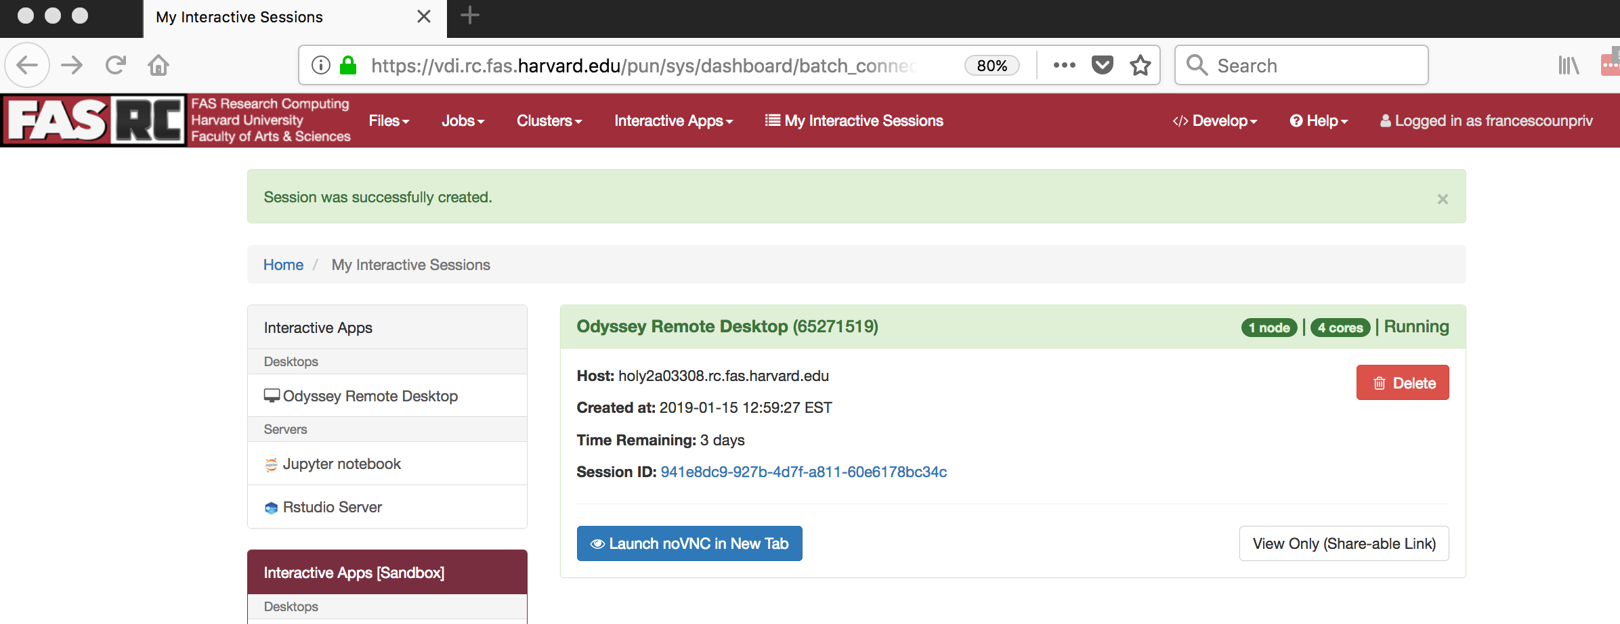The image size is (1620, 624).
Task: Click the My Interactive Sessions breadcrumb text
Action: (x=410, y=265)
